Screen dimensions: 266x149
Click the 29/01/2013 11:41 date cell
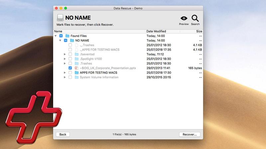[159, 68]
